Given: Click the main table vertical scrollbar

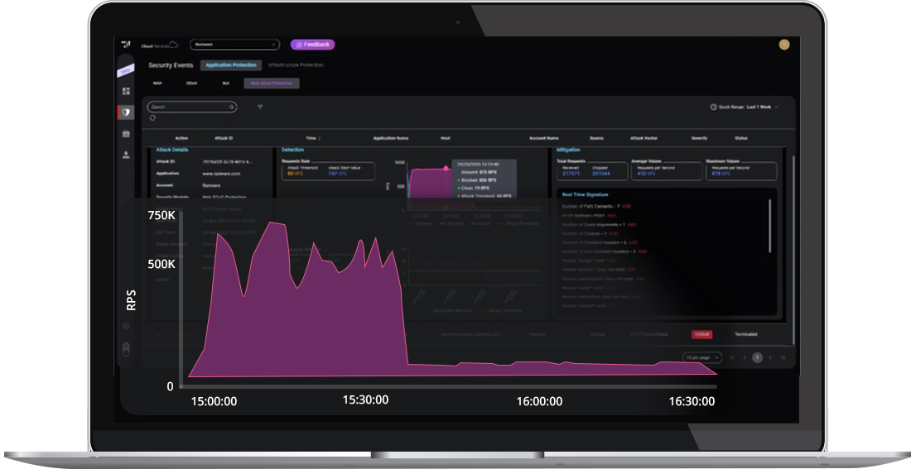Looking at the screenshot, I should [x=793, y=251].
